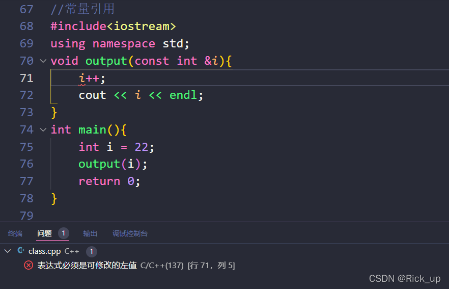Click line number 67 in gutter
449x289 pixels.
point(26,9)
